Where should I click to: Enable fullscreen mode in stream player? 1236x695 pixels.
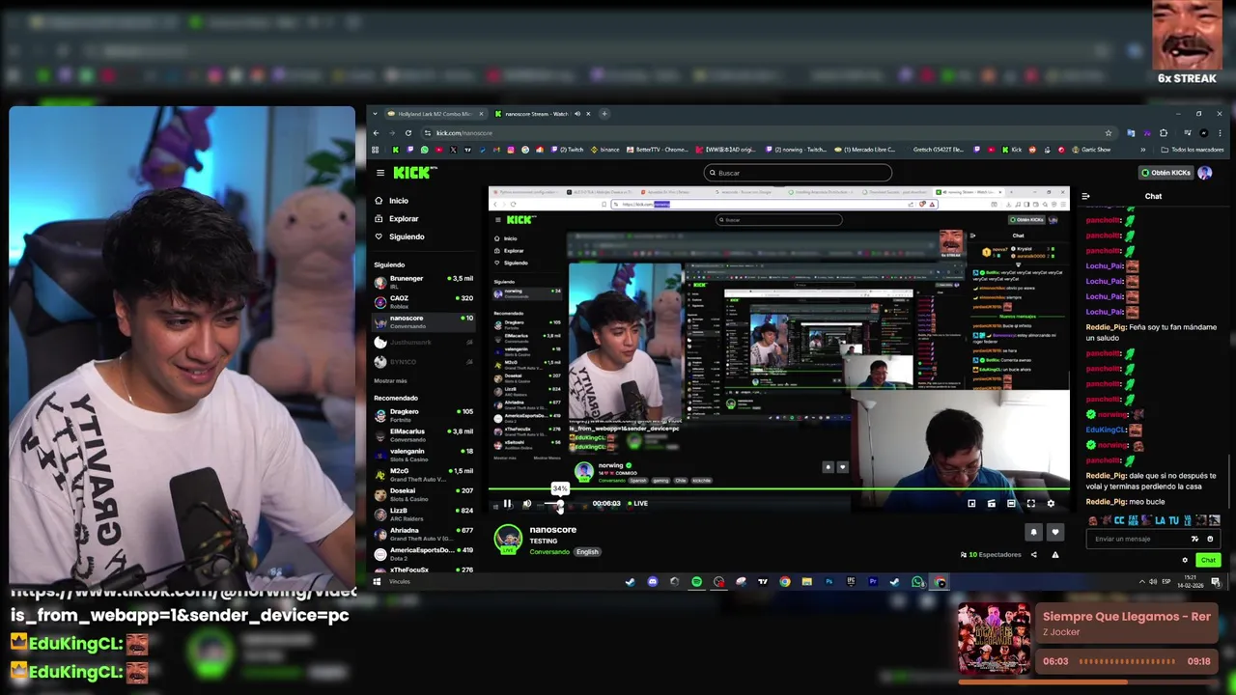point(1030,503)
